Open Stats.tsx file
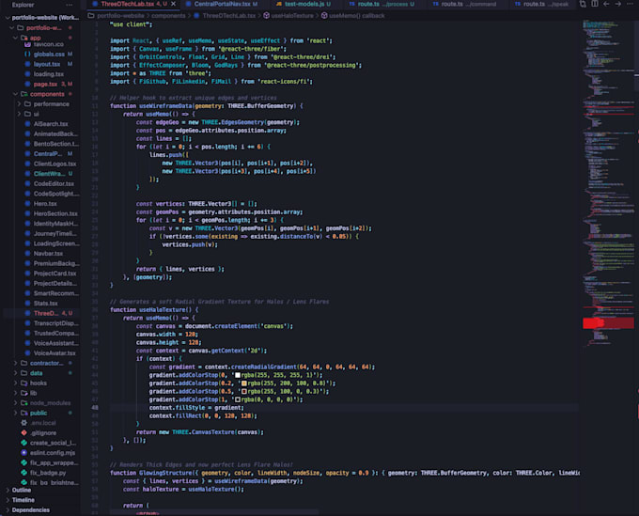The image size is (639, 516). [x=46, y=303]
